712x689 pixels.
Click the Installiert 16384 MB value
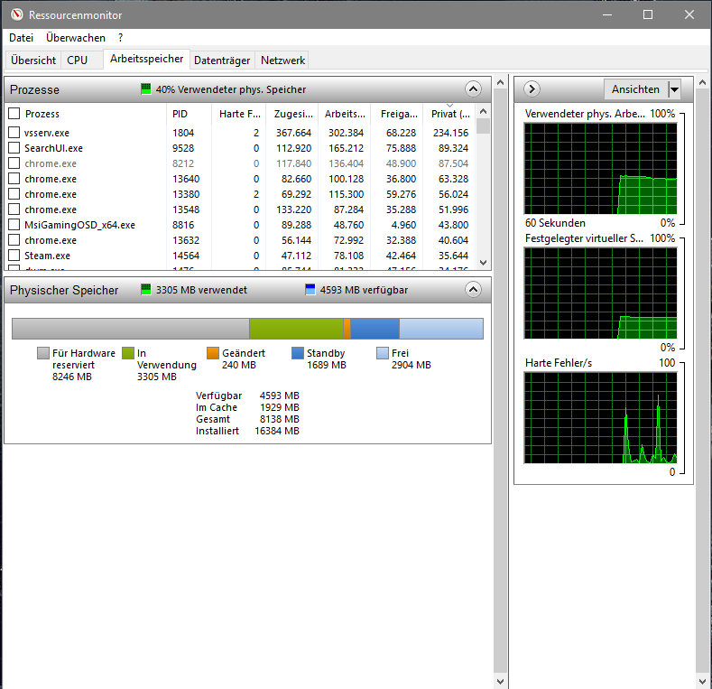pyautogui.click(x=277, y=431)
